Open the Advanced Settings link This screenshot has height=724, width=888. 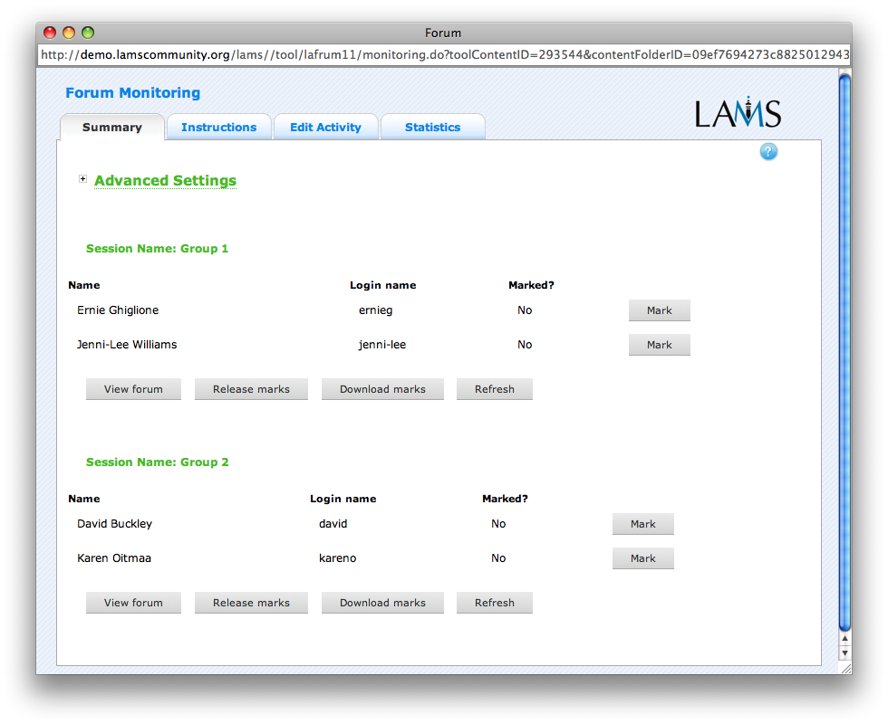point(165,181)
